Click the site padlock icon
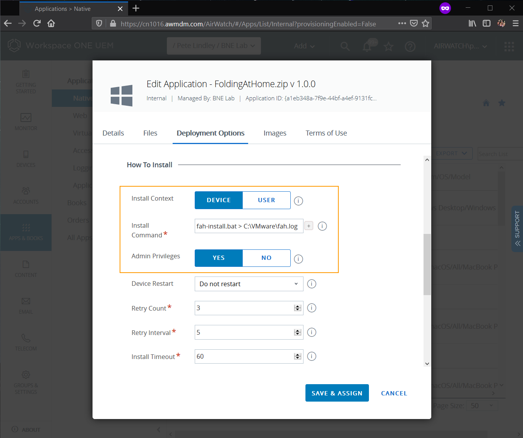Screen dimensions: 523x438 coord(113,24)
